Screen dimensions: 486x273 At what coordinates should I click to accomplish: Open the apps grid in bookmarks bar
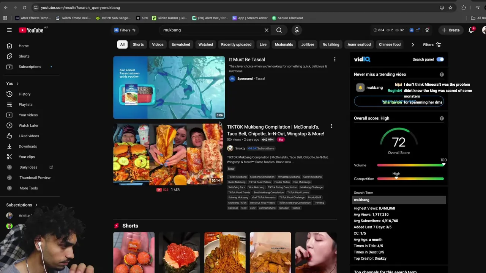tap(5, 18)
